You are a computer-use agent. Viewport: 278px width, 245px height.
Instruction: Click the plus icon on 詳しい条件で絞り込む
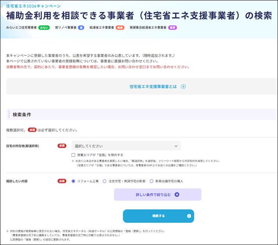pyautogui.click(x=177, y=195)
